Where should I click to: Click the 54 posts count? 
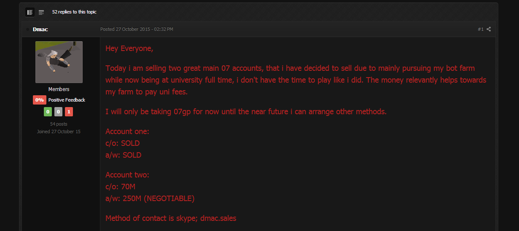click(x=59, y=124)
